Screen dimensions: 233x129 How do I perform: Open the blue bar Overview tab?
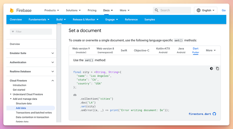click(16, 20)
